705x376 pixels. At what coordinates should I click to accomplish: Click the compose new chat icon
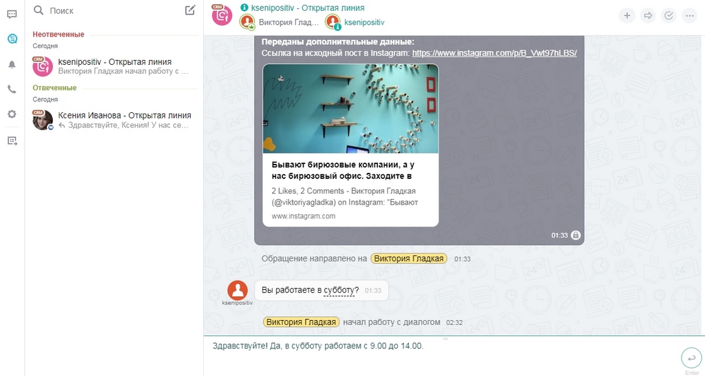point(190,10)
